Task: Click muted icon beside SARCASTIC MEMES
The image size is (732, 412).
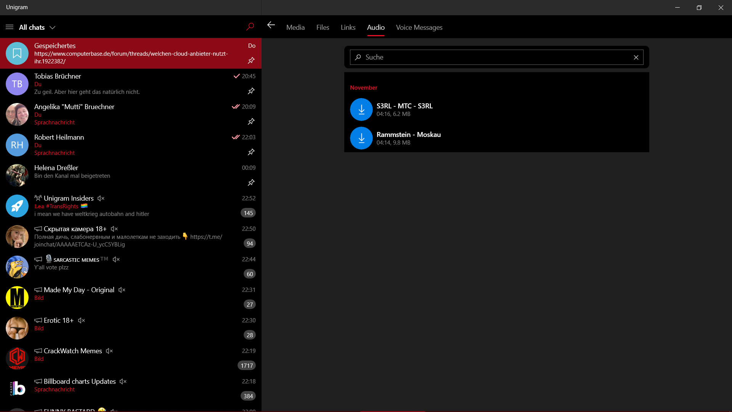Action: (116, 259)
